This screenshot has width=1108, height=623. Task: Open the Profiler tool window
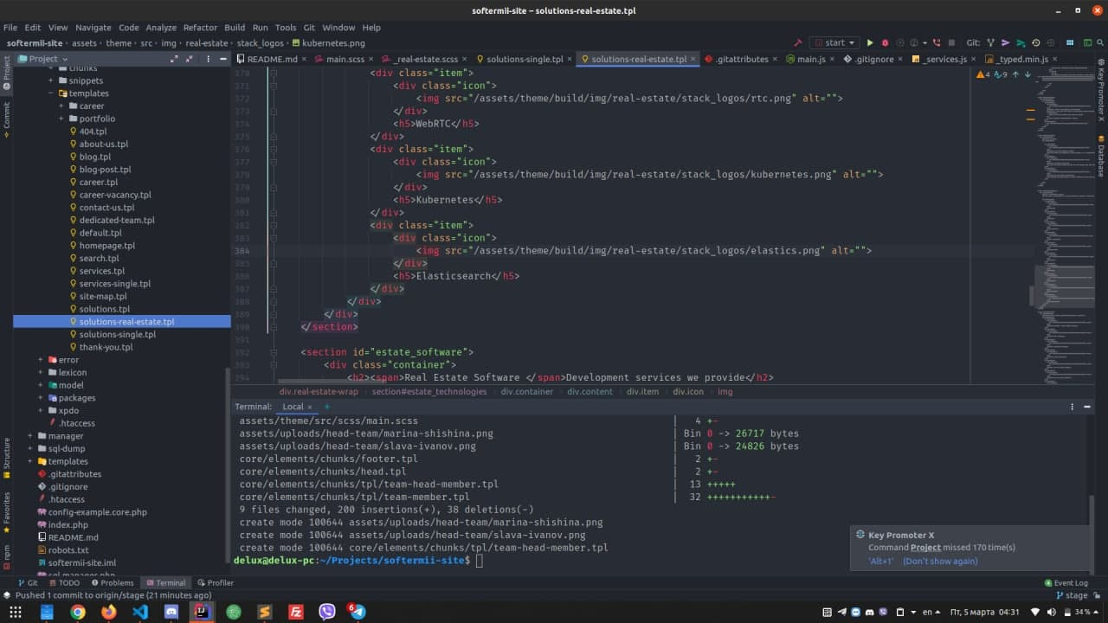click(x=216, y=583)
